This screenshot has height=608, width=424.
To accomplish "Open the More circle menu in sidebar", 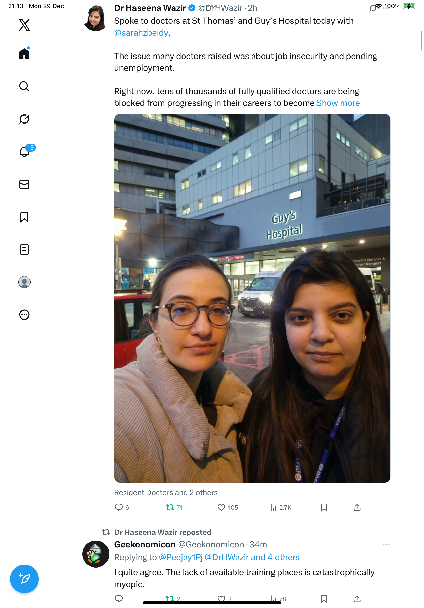I will (24, 315).
